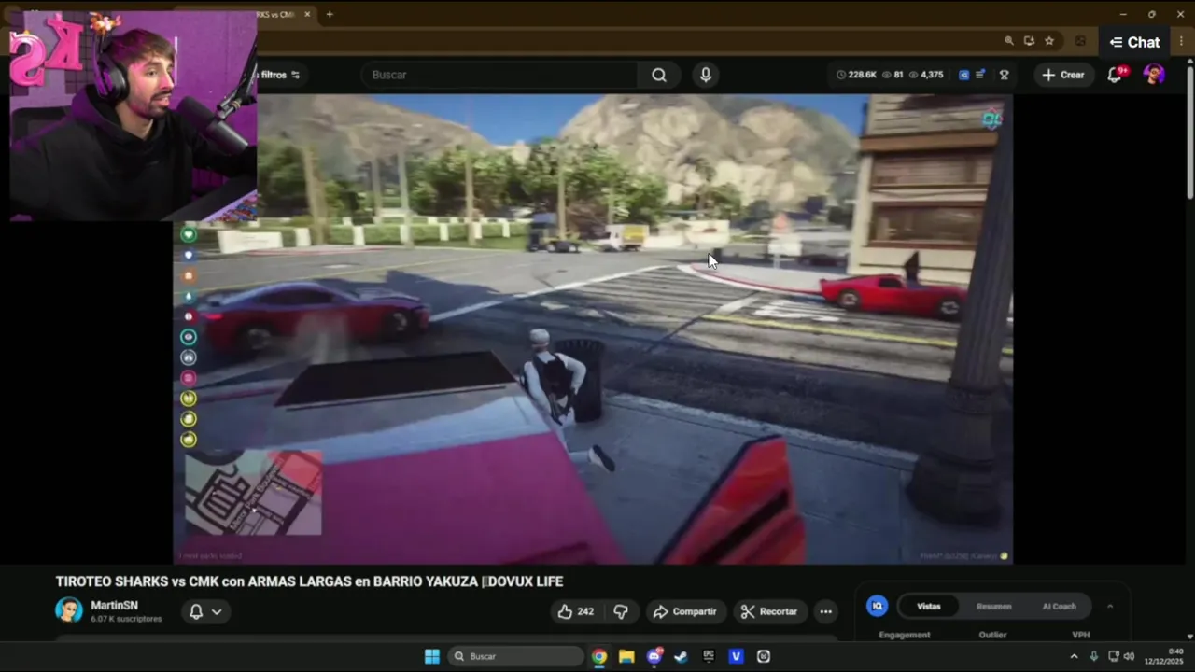Click the trophy icon in the stats bar

click(1005, 75)
